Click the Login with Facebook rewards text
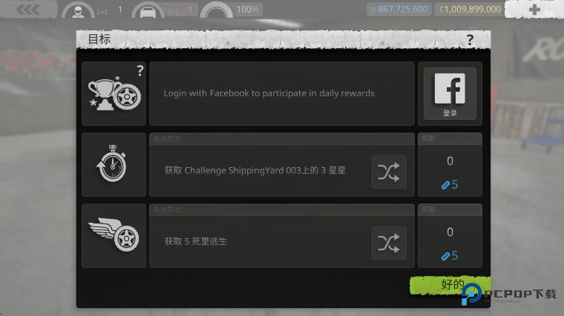 (x=269, y=93)
